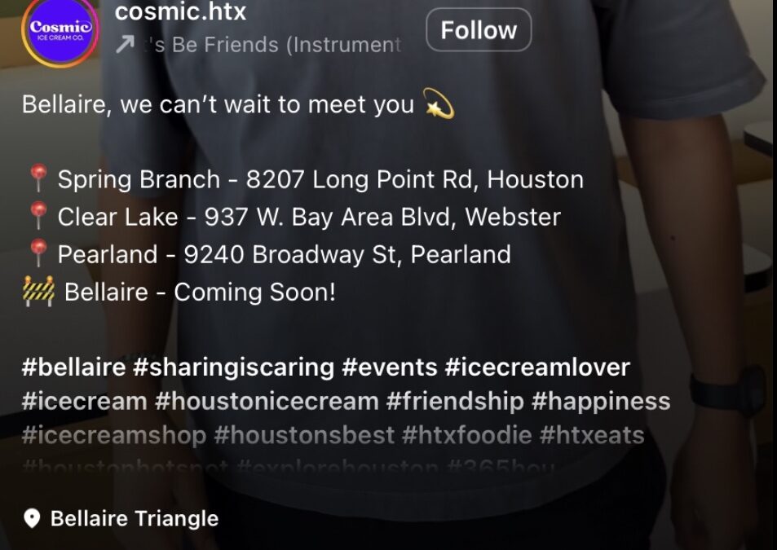Image resolution: width=777 pixels, height=550 pixels.
Task: Open the #icecreamlover hashtag
Action: [x=537, y=367]
